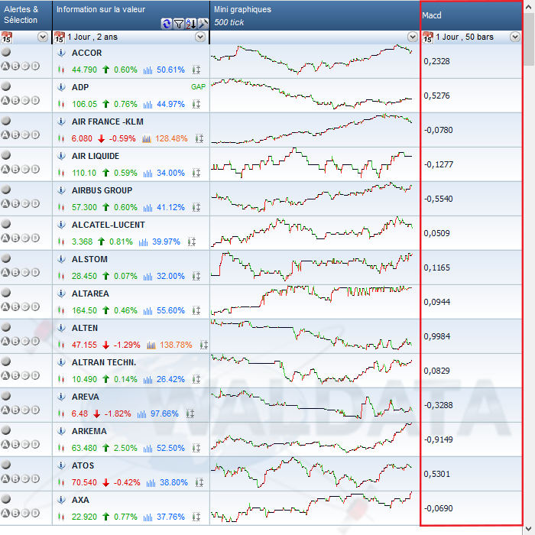Click the A-Z sort icon
The image size is (535, 535).
pos(191,24)
